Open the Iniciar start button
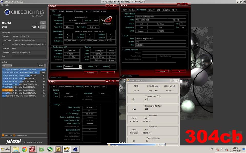Screen dimensions: 246x153 click(x=5, y=149)
